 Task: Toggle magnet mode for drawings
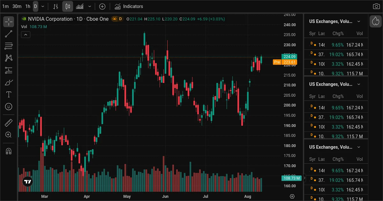9,151
